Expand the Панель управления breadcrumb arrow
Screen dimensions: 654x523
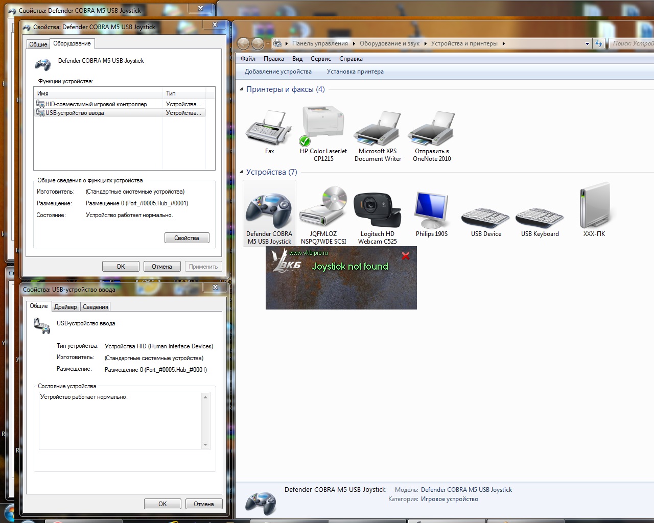click(354, 43)
